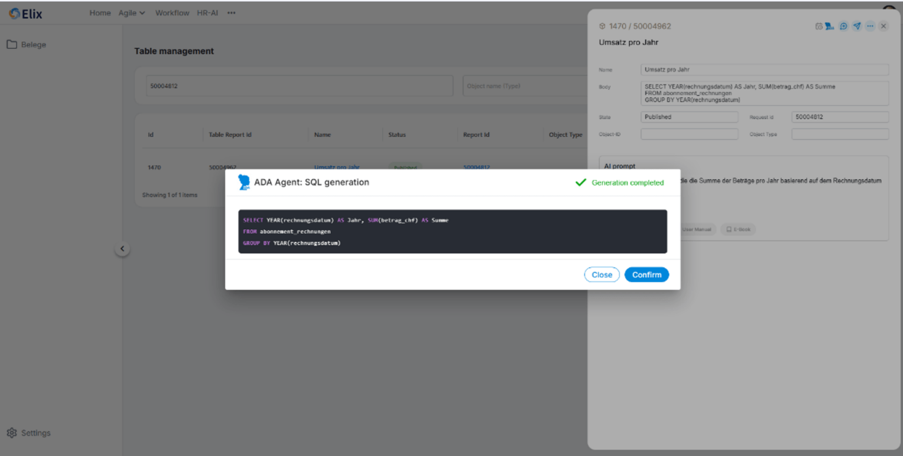The width and height of the screenshot is (903, 456).
Task: Click the User Manual button in AI prompt
Action: click(697, 229)
